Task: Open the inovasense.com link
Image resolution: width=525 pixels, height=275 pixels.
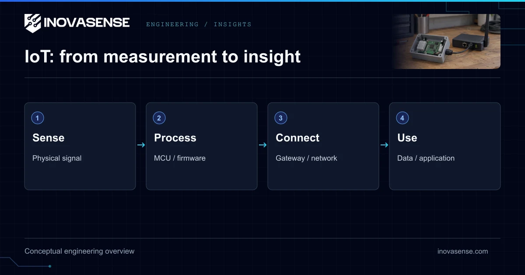Action: 462,251
